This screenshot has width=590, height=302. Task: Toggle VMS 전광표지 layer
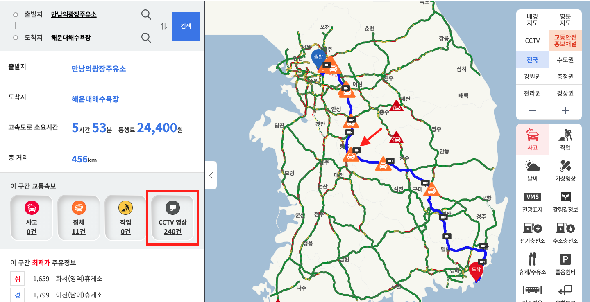point(532,202)
